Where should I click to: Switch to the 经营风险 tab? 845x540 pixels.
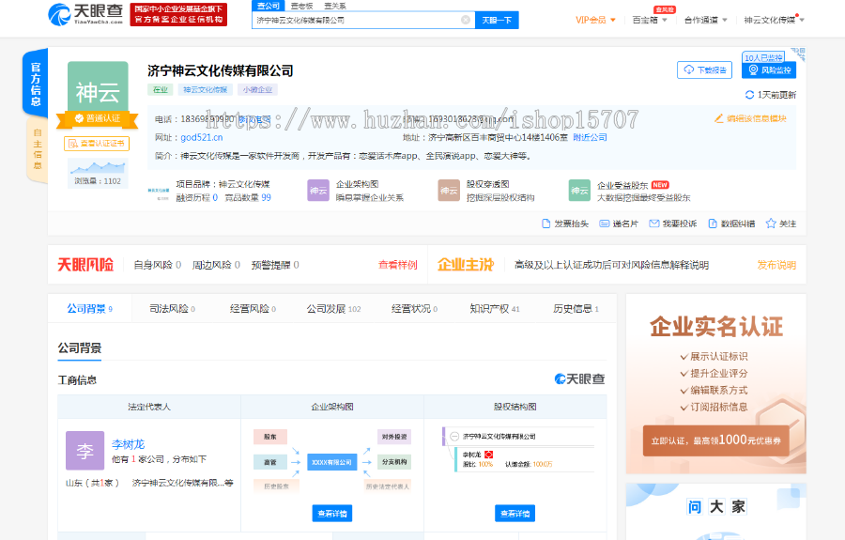pos(253,309)
